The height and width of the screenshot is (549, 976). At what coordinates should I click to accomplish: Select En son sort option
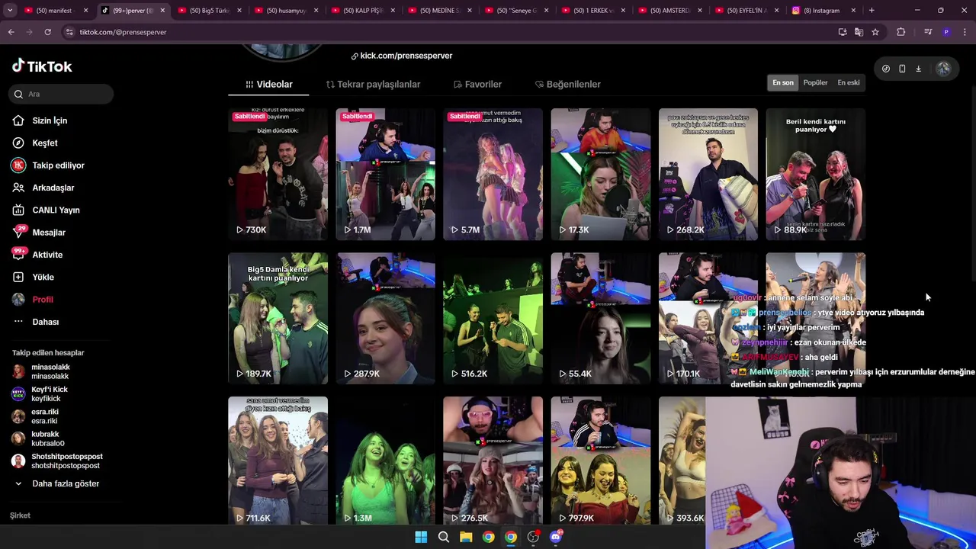tap(783, 82)
